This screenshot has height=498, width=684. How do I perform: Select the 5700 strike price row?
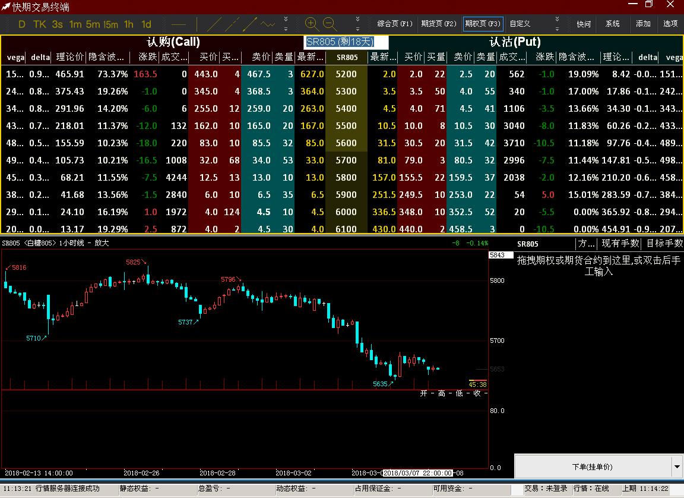pyautogui.click(x=346, y=160)
